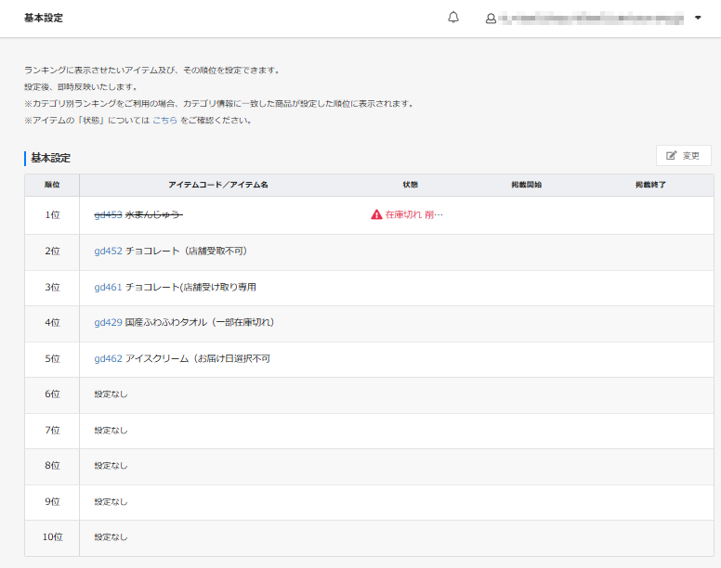Open item link gd453
721x568 pixels.
pyautogui.click(x=108, y=214)
